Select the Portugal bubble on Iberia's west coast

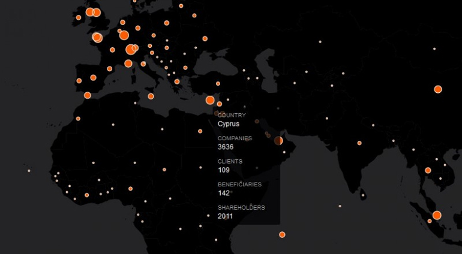point(79,80)
